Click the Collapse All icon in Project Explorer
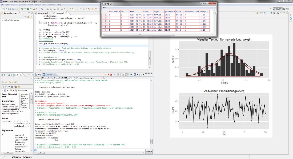 pyautogui.click(x=25, y=17)
